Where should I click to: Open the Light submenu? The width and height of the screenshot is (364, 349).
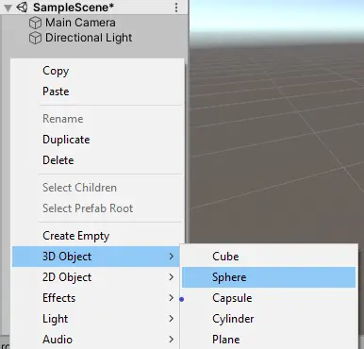click(96, 319)
